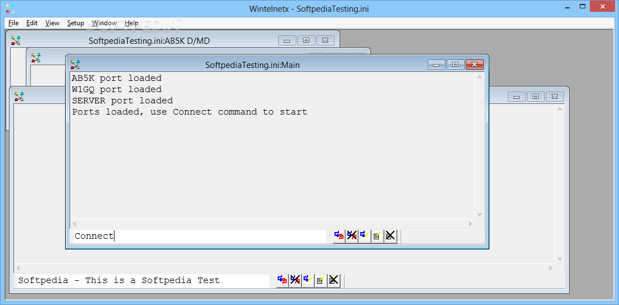Close the SoftpediaTesting.ini:Main window

(475, 65)
